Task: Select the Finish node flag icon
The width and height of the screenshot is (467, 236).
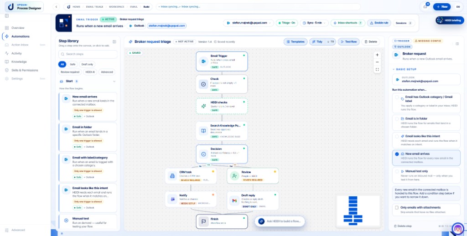Action: pyautogui.click(x=203, y=222)
